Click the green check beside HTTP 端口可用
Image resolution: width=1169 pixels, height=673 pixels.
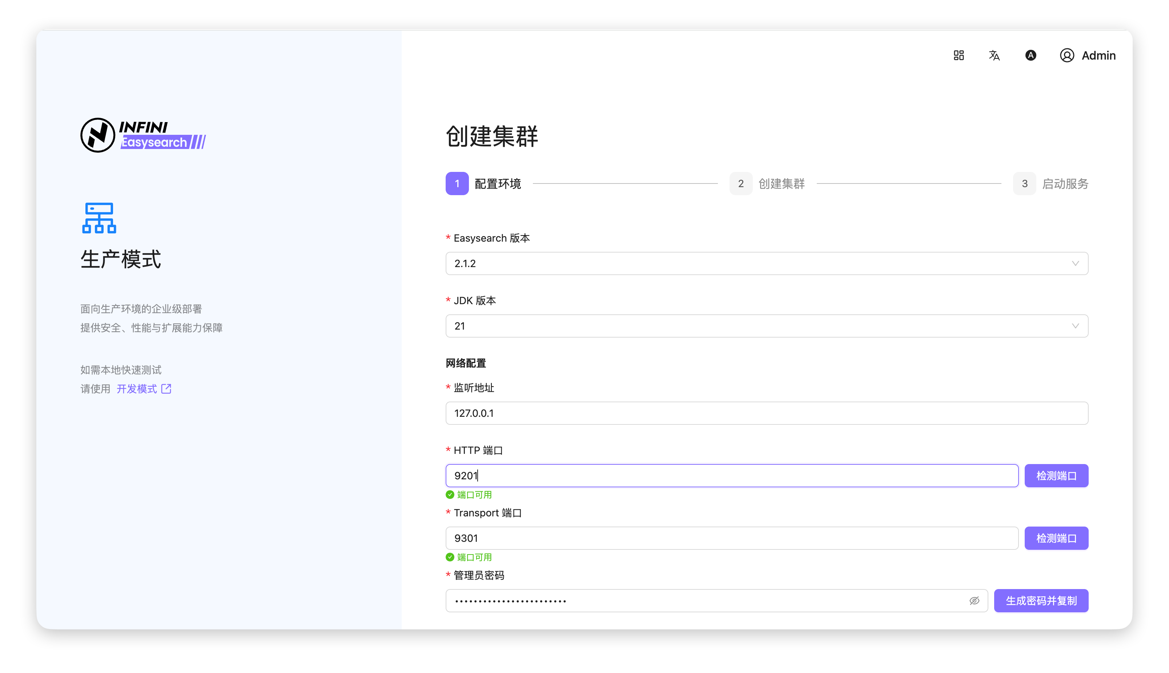point(450,495)
